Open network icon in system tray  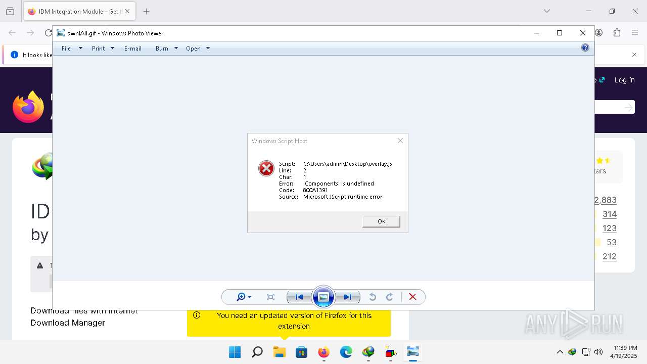click(x=586, y=352)
